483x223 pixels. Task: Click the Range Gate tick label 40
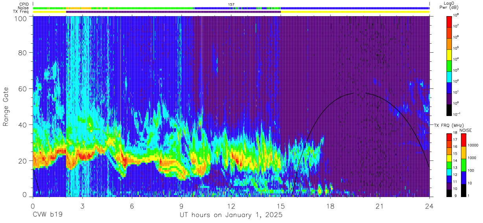tap(23, 125)
